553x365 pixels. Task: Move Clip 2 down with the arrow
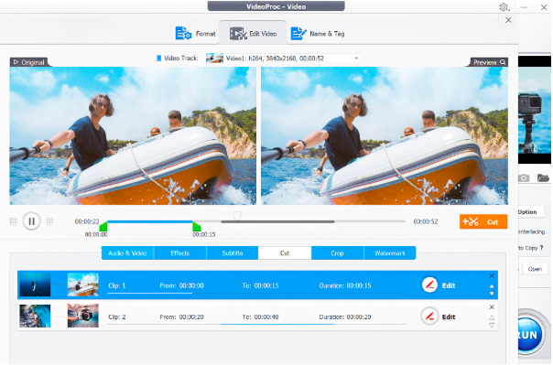492,325
